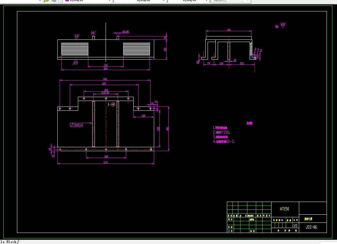Open the layer states manager icon

tap(54, 1)
